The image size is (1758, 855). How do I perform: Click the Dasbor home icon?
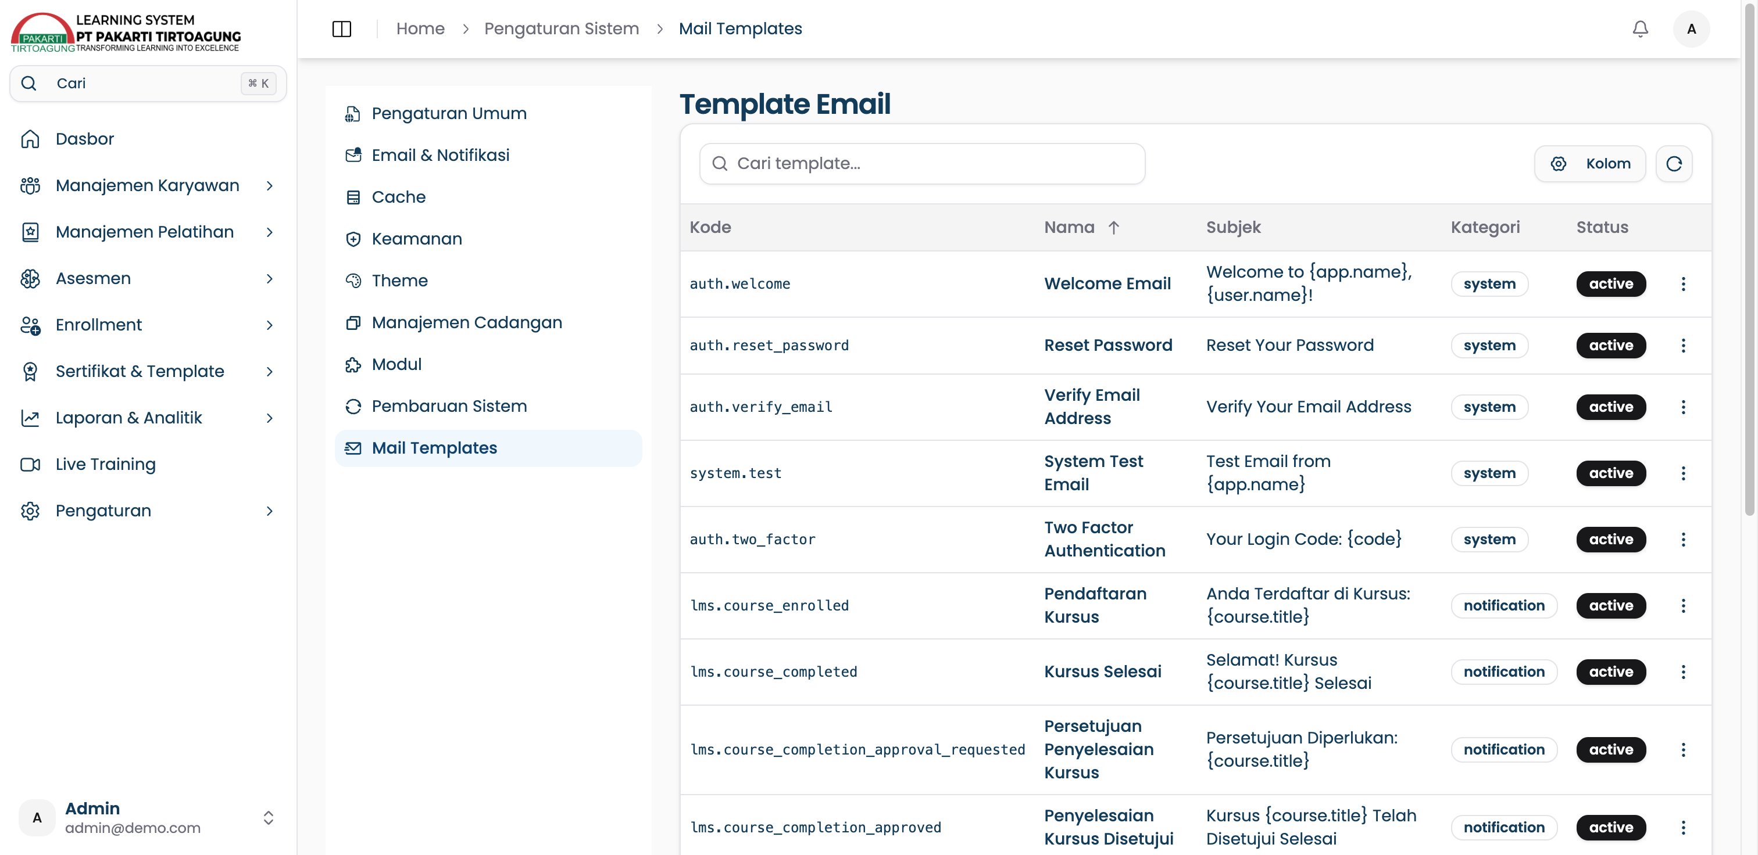coord(30,139)
